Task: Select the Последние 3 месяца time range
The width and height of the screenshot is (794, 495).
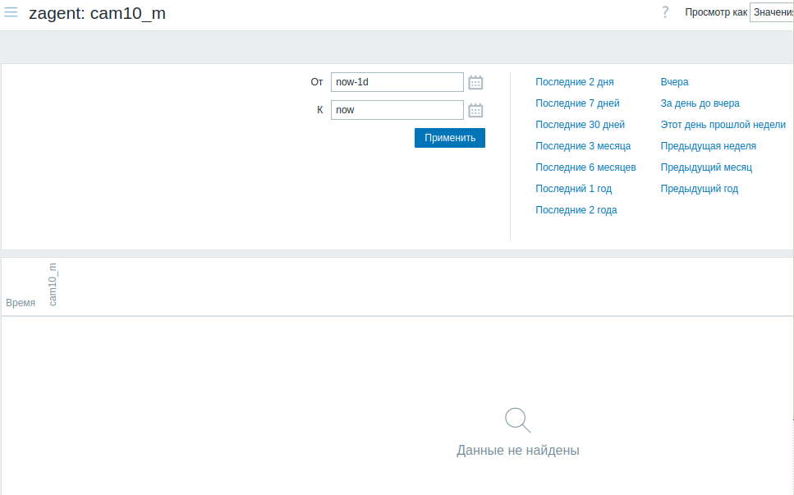Action: click(583, 145)
